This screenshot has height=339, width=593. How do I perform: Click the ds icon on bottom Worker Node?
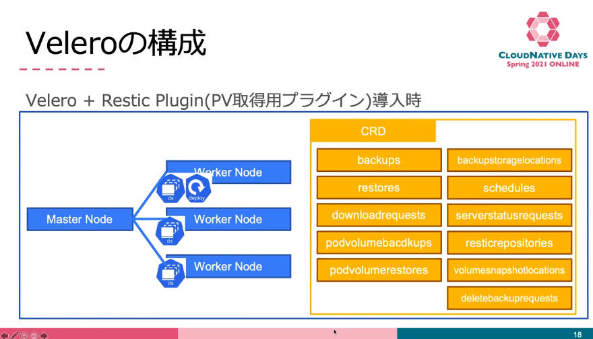(x=170, y=273)
